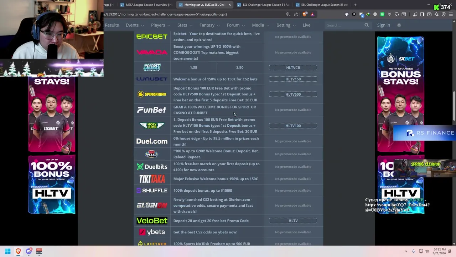Expand the Media dropdown menu
456x257 pixels.
point(260,25)
